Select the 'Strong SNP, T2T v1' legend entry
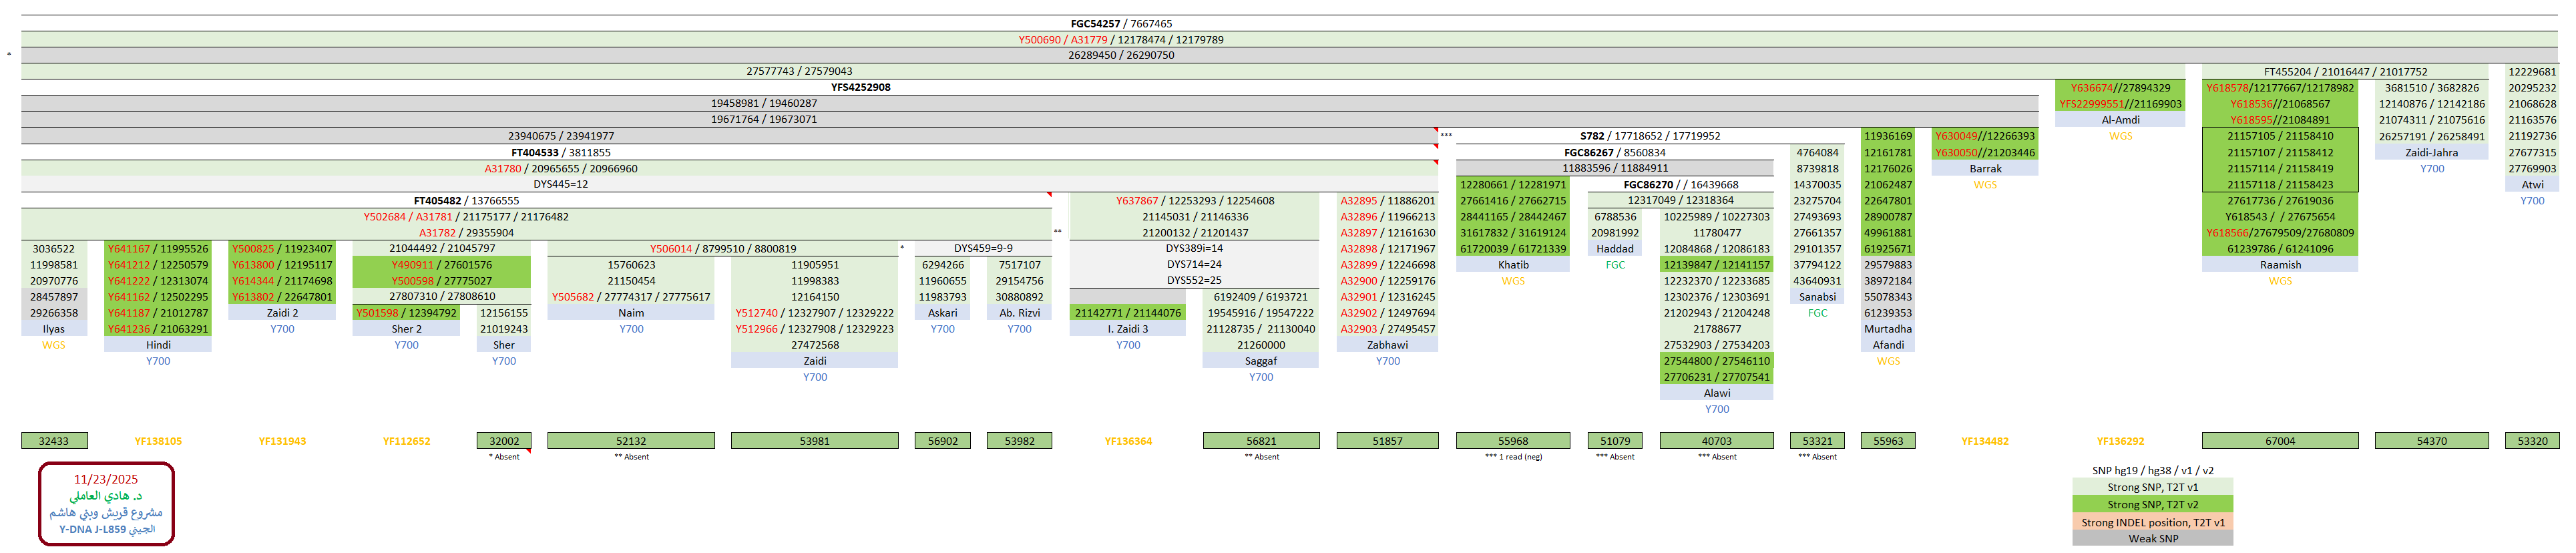Viewport: 2576px width, 553px height. coord(2152,487)
